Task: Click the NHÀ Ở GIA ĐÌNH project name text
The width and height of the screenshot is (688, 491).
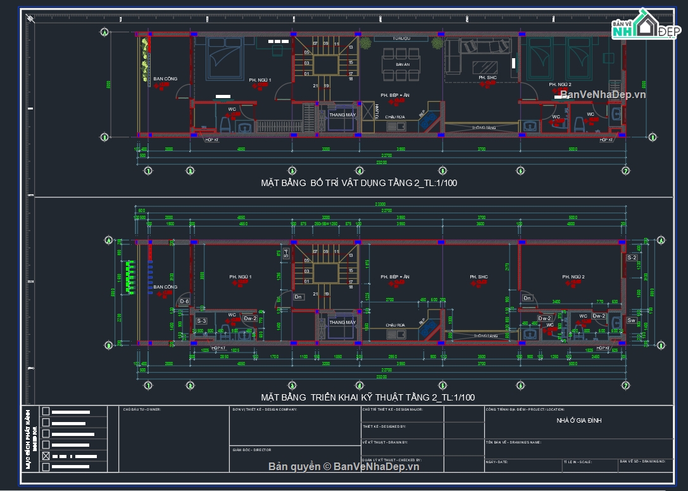Action: point(579,421)
